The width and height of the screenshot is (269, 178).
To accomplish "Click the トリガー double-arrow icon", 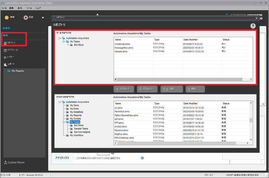I will [5, 57].
